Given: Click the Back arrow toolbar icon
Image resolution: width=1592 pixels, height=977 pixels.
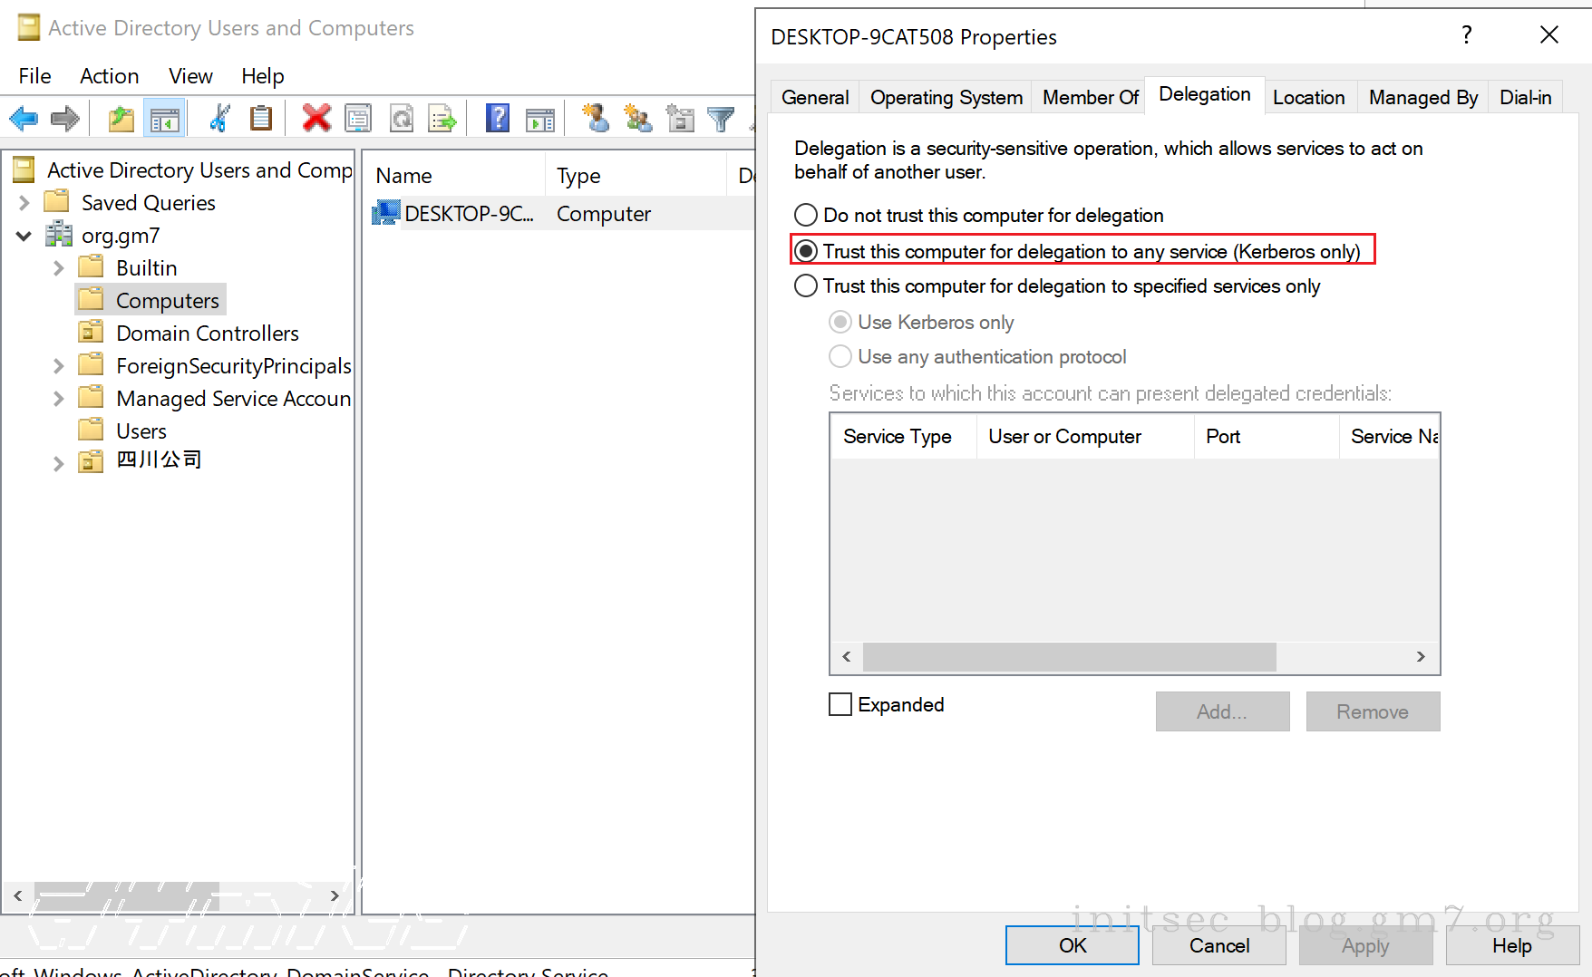Looking at the screenshot, I should tap(24, 119).
